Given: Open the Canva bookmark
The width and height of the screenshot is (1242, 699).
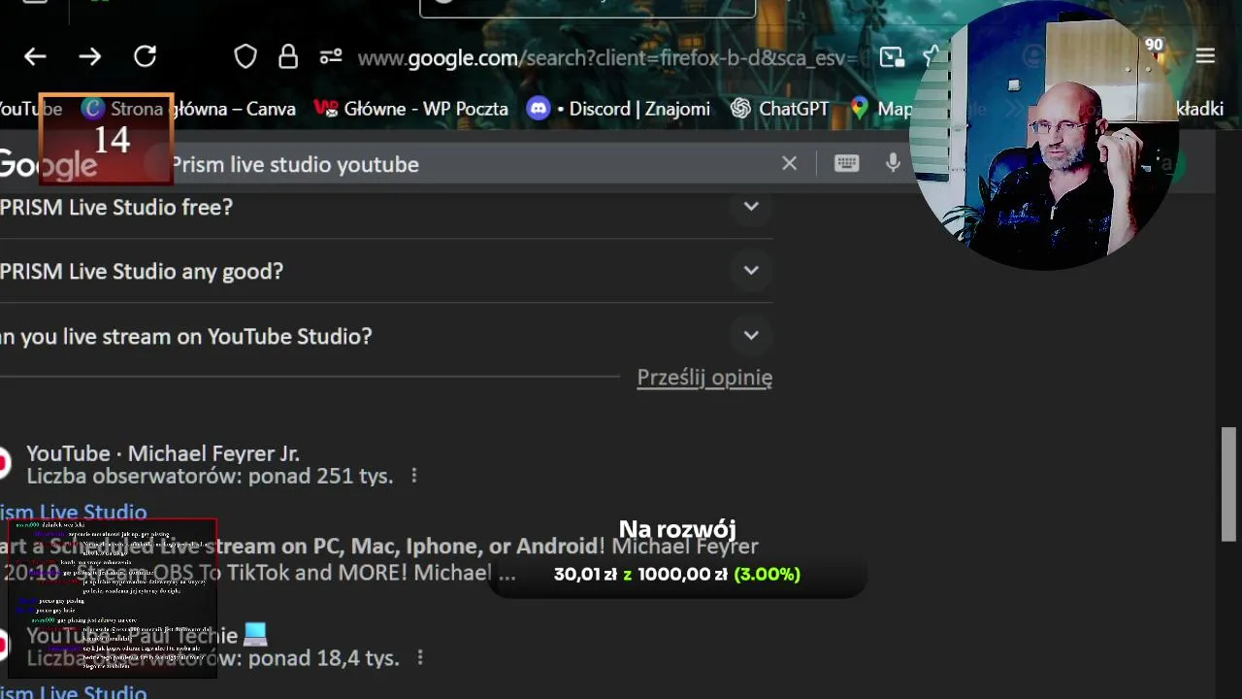Looking at the screenshot, I should tap(189, 109).
